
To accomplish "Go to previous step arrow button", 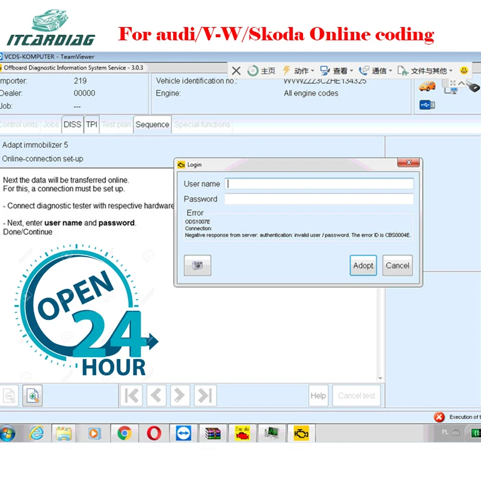I will coord(156,396).
